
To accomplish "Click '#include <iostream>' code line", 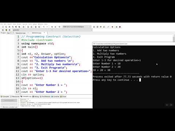I will pos(37,40).
